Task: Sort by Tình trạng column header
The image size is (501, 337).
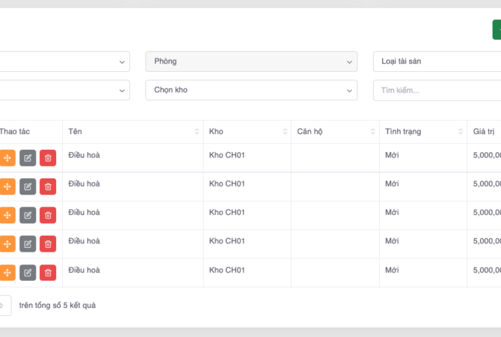Action: 422,132
